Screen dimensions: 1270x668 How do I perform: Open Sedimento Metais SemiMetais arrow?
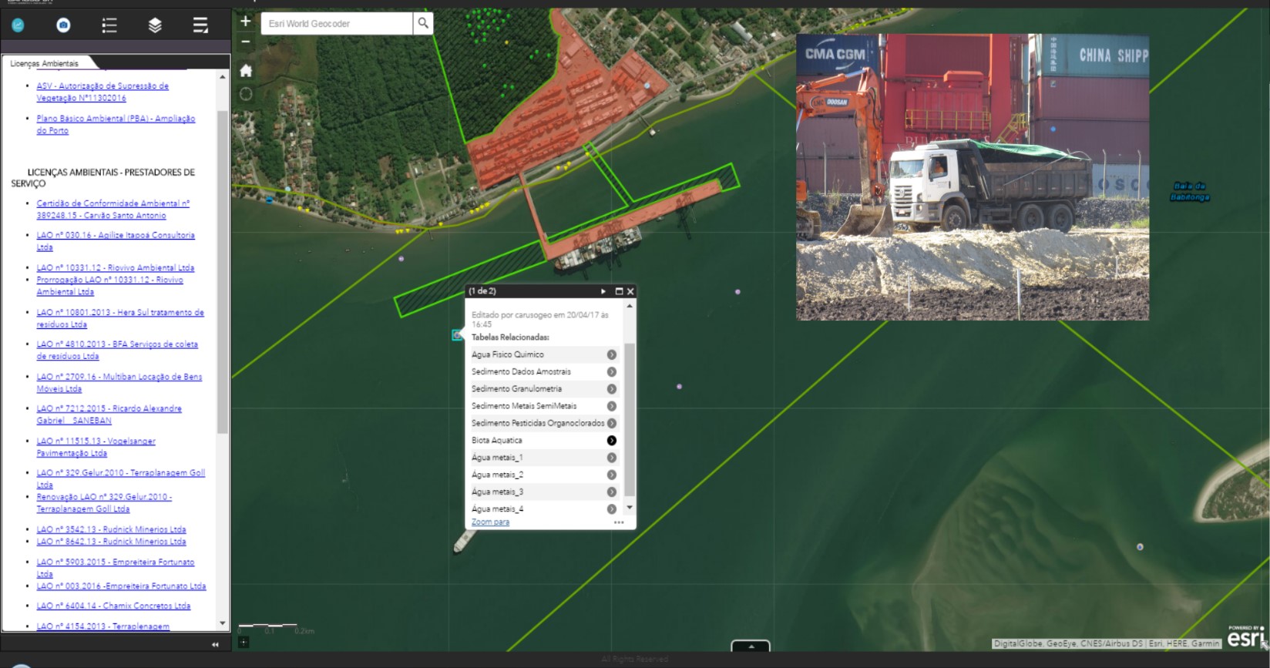point(611,406)
